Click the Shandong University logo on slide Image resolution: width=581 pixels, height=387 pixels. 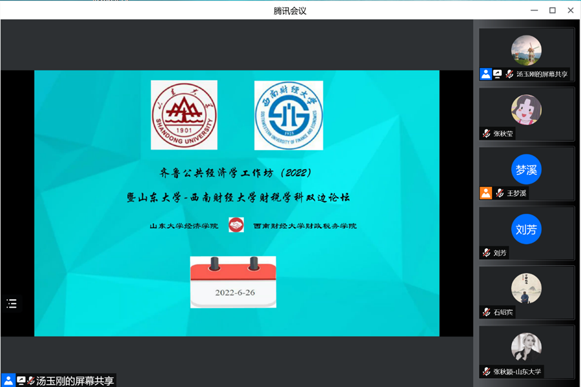pos(184,115)
